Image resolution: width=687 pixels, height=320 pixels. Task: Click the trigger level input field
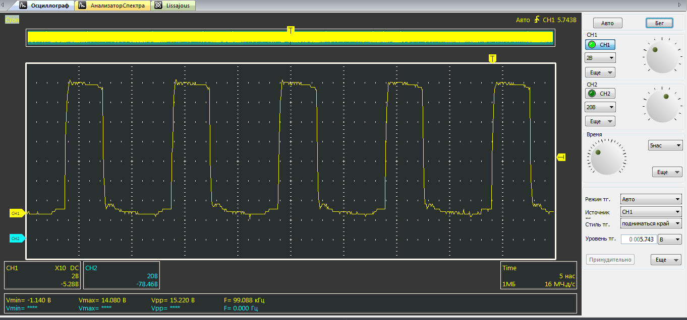click(x=639, y=239)
